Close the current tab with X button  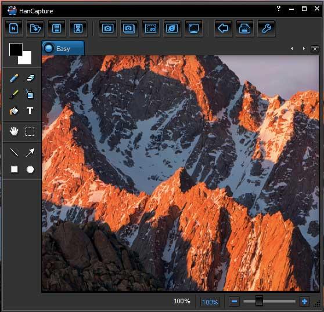click(x=315, y=49)
